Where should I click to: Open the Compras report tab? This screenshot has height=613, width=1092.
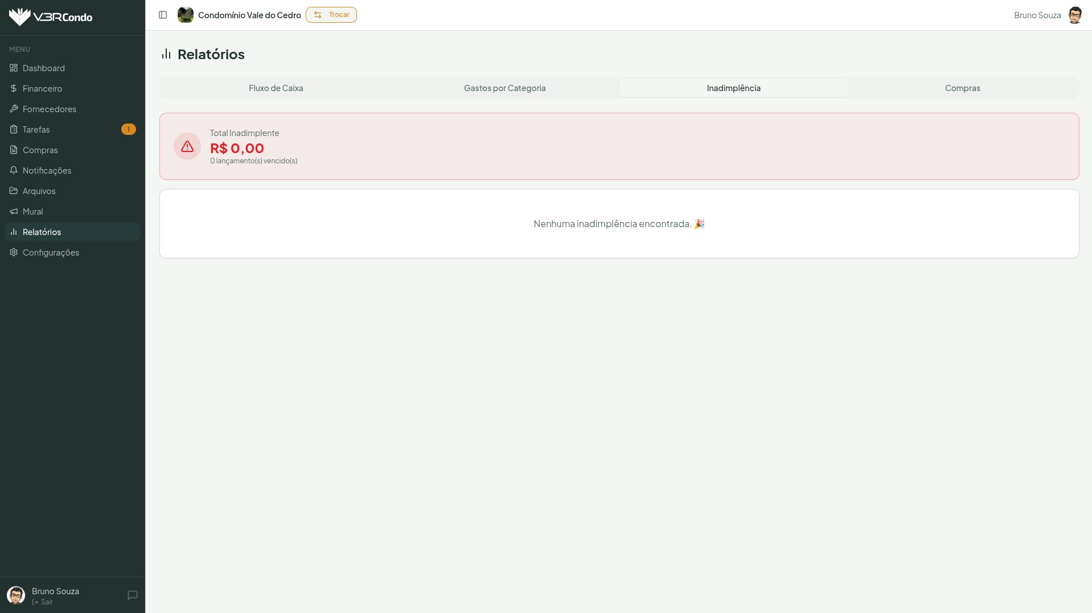pos(962,88)
